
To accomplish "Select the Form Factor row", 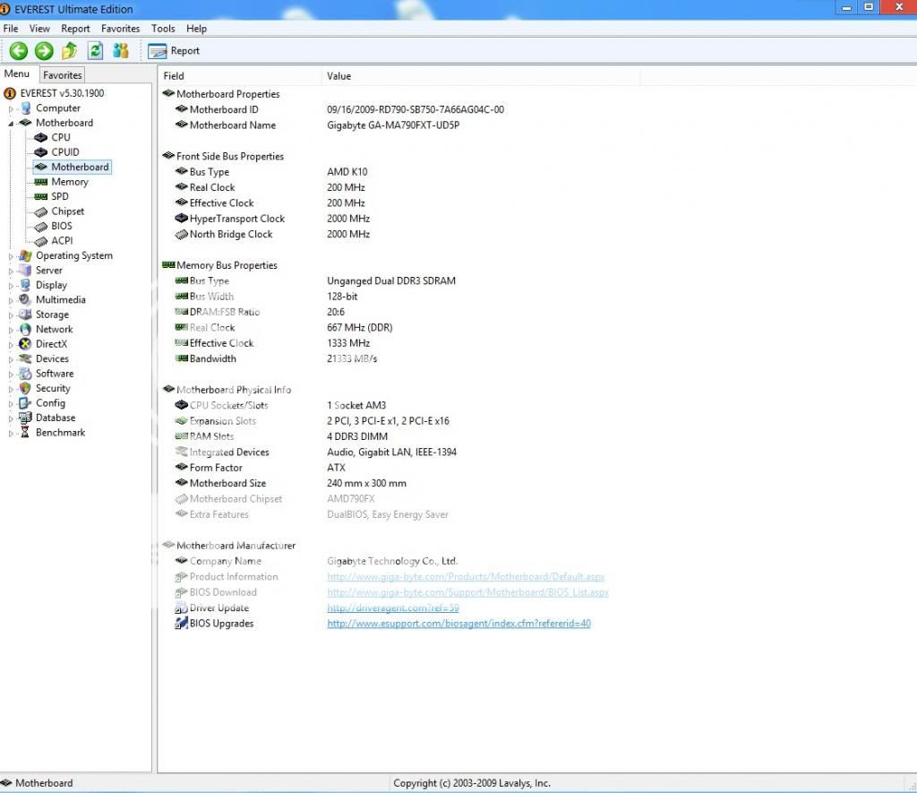I will [x=261, y=468].
